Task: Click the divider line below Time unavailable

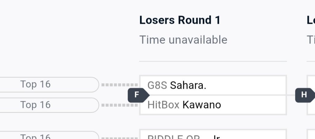Action: pos(213,61)
